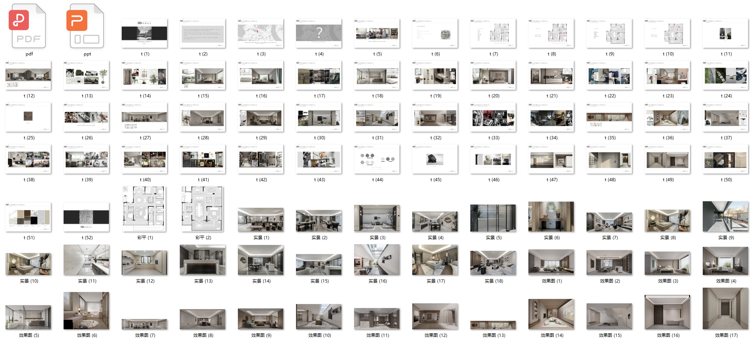Open photo 实景 (9)
This screenshot has width=755, height=342.
[x=725, y=217]
